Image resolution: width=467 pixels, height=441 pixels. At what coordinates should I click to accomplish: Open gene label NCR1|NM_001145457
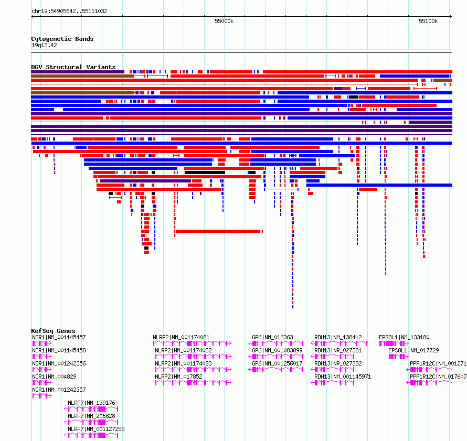click(x=59, y=337)
